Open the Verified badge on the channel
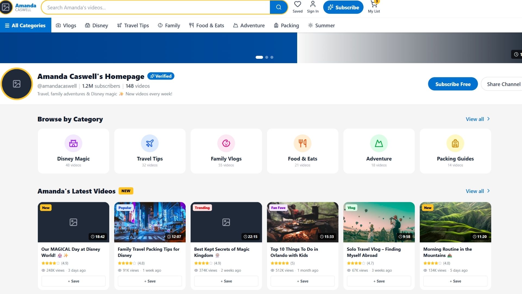Screen dimensions: 522x294 [x=161, y=76]
